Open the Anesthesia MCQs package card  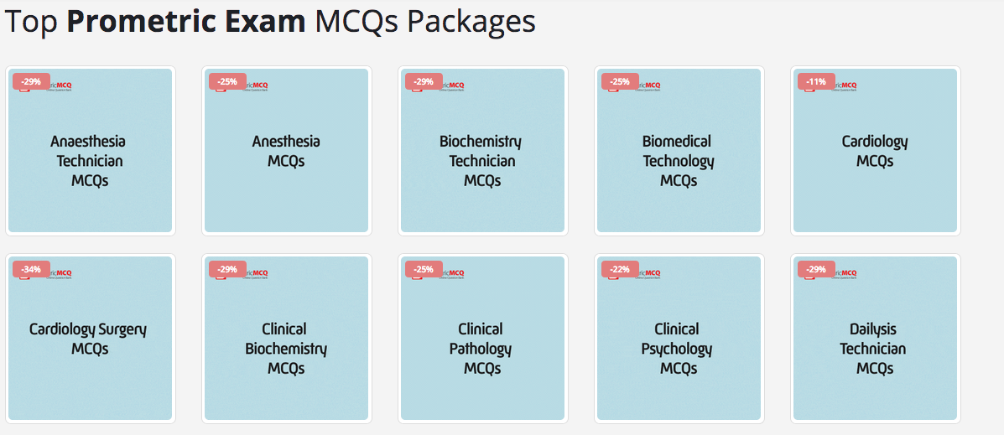286,150
